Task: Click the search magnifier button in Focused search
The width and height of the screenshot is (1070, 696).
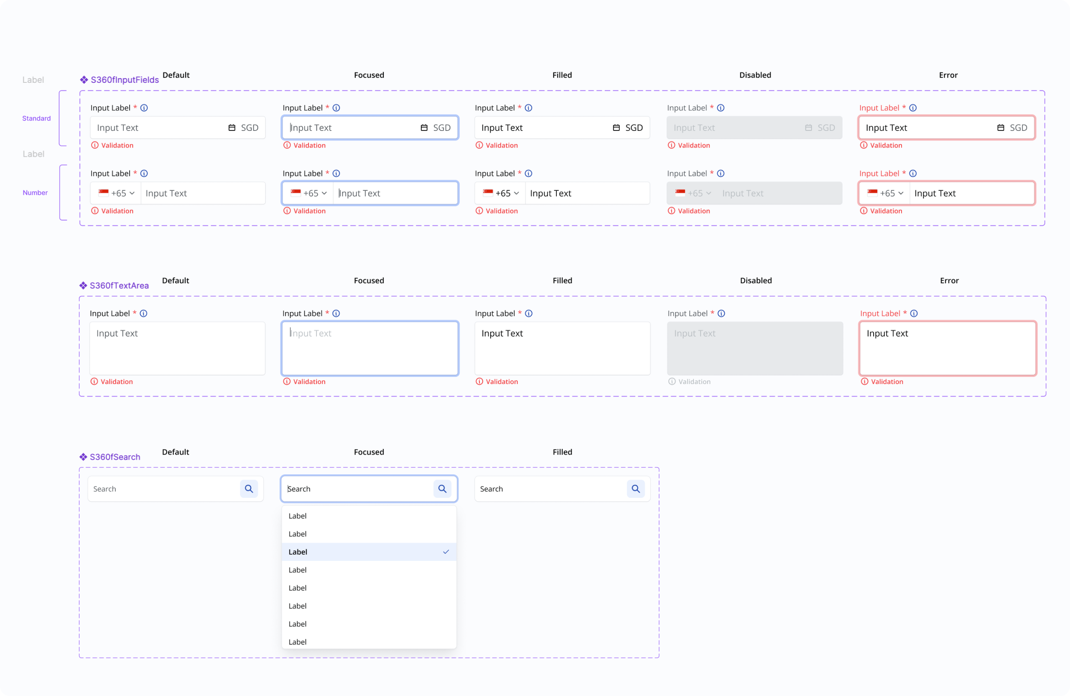Action: [442, 489]
